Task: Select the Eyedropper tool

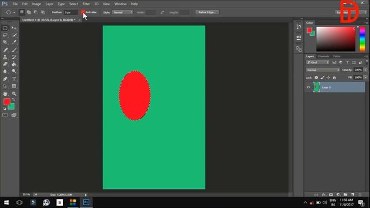Action: [14, 42]
